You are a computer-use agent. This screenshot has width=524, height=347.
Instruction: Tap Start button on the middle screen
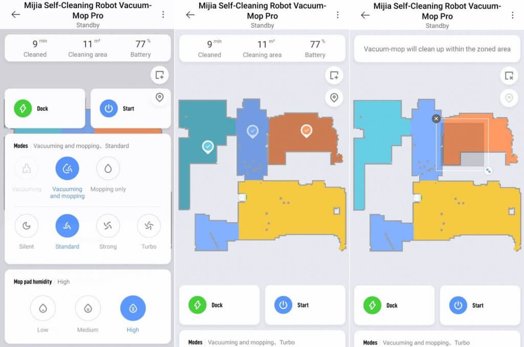(x=305, y=305)
